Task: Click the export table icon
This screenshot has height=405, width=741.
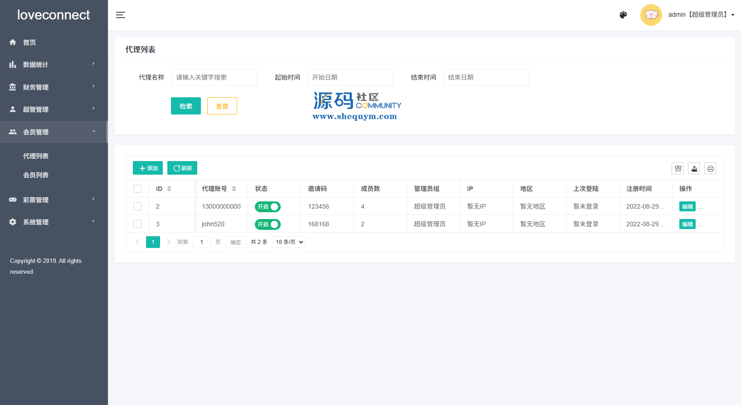Action: pyautogui.click(x=694, y=168)
